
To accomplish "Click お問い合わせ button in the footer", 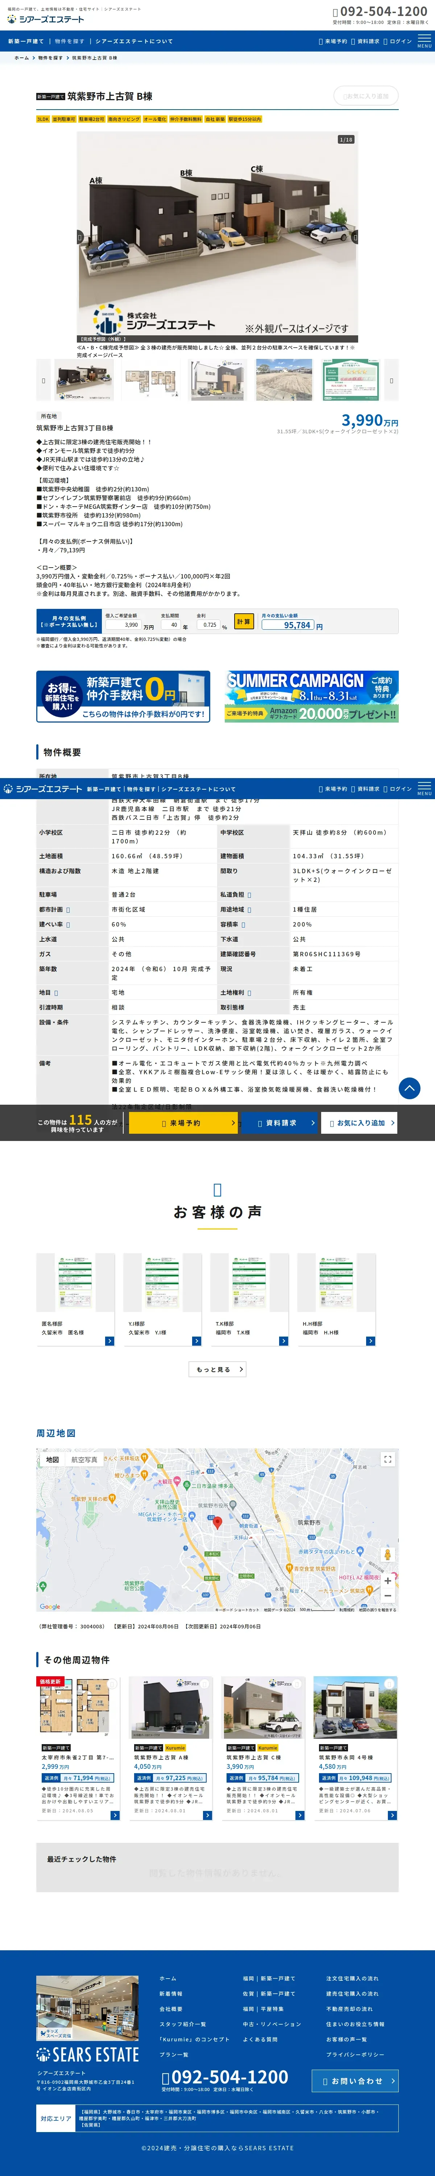I will [355, 2081].
